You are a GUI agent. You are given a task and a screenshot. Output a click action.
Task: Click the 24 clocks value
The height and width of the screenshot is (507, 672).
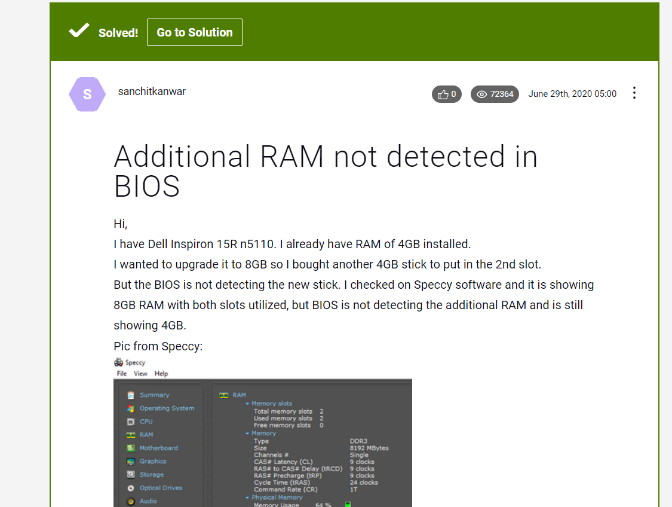point(364,482)
